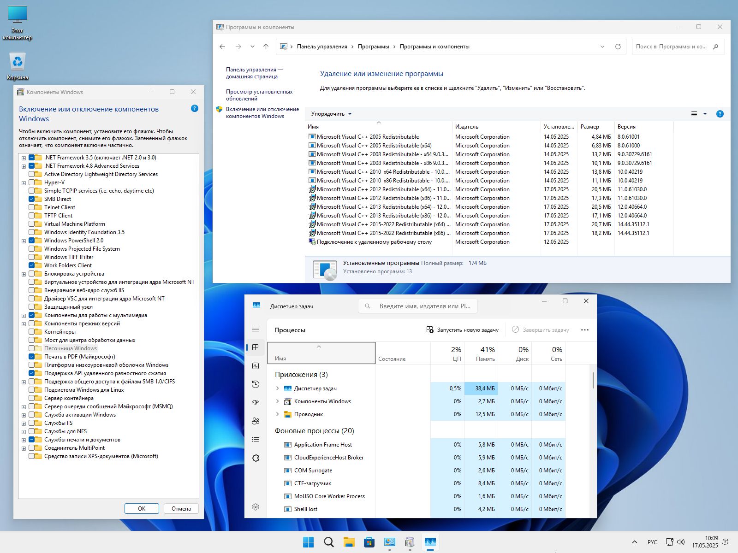Open the Упорядочить dropdown

point(331,114)
